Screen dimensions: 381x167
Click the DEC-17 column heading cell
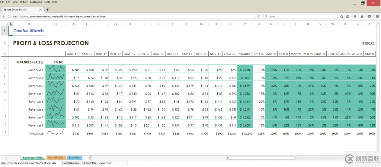tap(230, 54)
